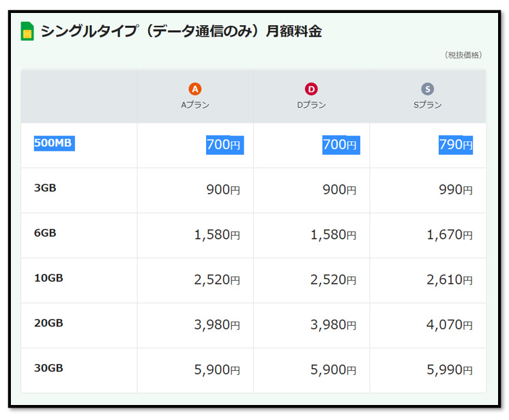
Task: Click the 5,990円 price cell
Action: coord(450,370)
